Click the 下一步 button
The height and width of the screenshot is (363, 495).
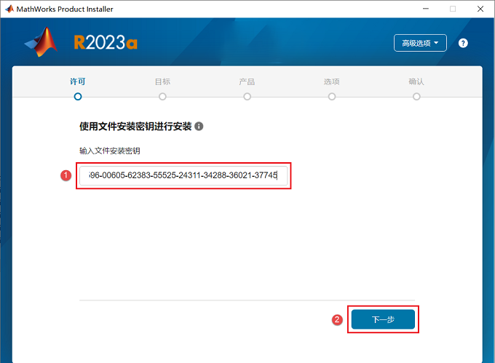click(383, 319)
